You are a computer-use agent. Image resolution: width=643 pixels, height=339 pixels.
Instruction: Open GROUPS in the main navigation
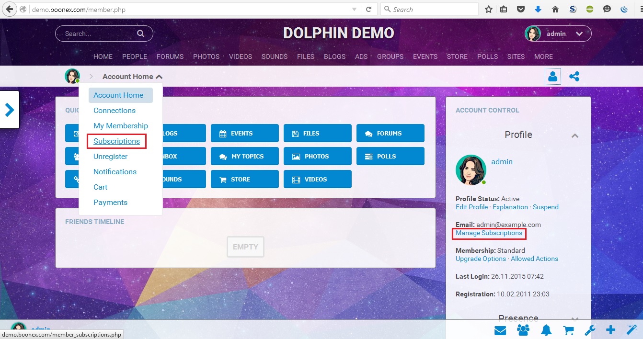click(x=390, y=56)
